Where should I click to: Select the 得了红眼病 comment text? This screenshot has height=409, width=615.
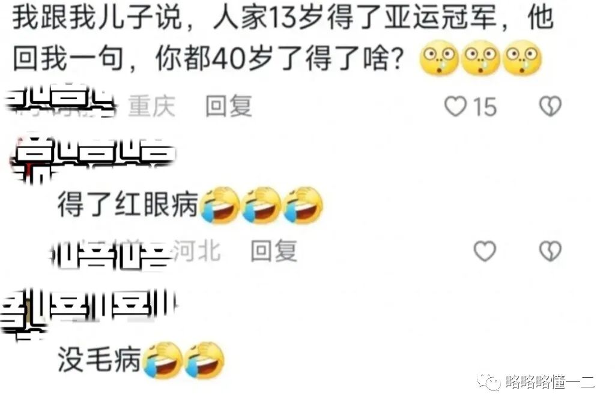click(x=127, y=204)
